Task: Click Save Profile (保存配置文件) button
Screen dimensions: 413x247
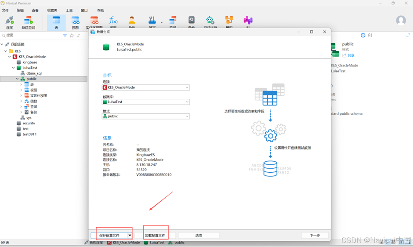Action: click(x=109, y=236)
